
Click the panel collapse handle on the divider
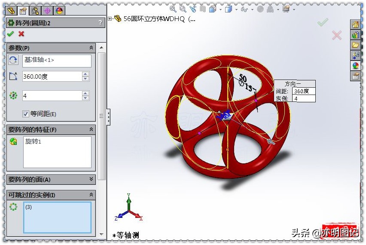click(109, 116)
